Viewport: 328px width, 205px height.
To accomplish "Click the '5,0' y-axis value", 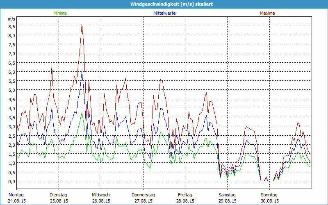I will click(x=12, y=90).
